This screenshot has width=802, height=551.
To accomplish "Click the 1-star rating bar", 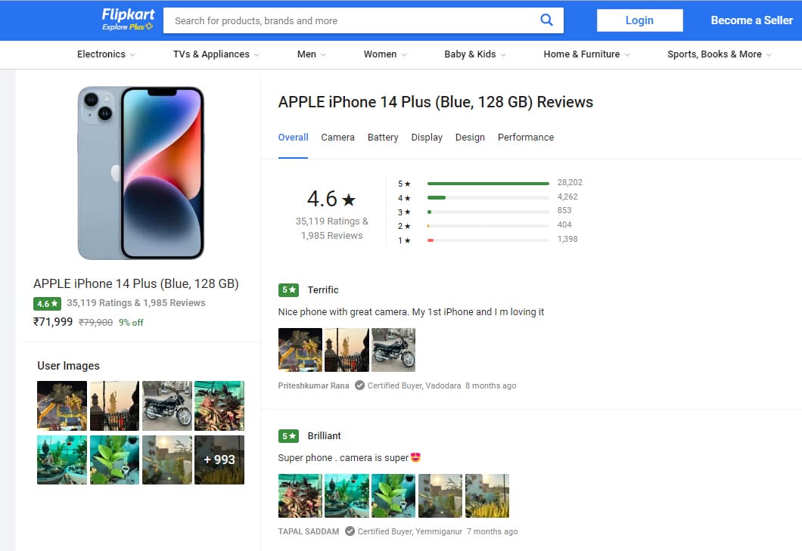I will (488, 240).
